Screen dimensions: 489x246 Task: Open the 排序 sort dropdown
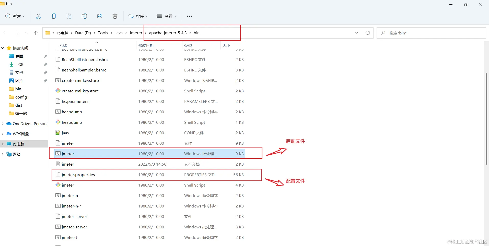click(138, 16)
